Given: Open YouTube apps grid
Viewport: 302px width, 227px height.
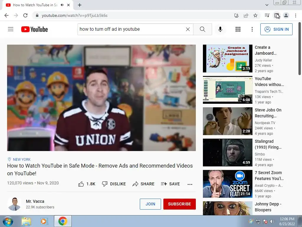Looking at the screenshot, I should pos(238,29).
